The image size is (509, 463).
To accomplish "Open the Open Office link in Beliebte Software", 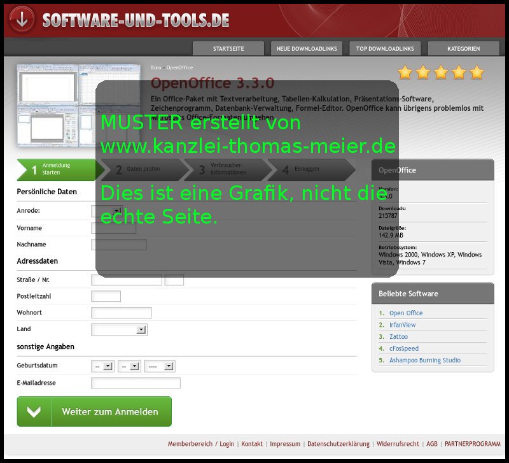I will (x=406, y=313).
